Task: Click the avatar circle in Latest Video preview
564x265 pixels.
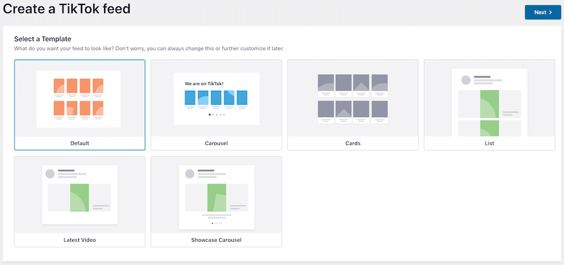Action: [51, 174]
